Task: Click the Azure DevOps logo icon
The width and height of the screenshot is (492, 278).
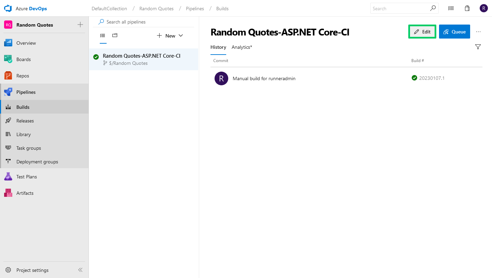Action: (x=8, y=9)
